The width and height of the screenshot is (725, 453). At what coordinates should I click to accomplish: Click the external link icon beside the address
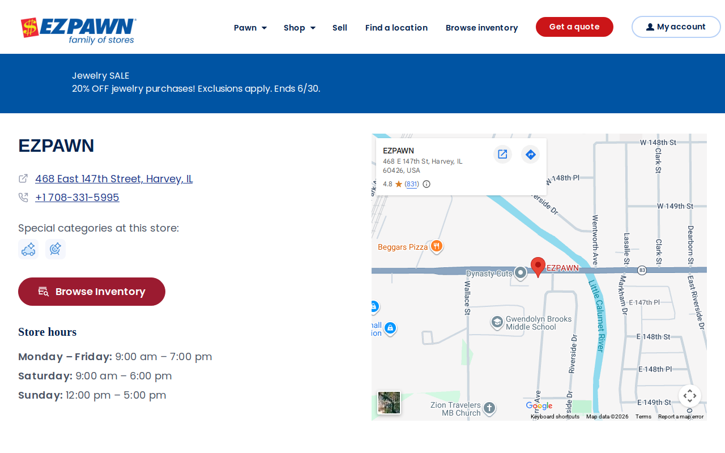[x=23, y=178]
